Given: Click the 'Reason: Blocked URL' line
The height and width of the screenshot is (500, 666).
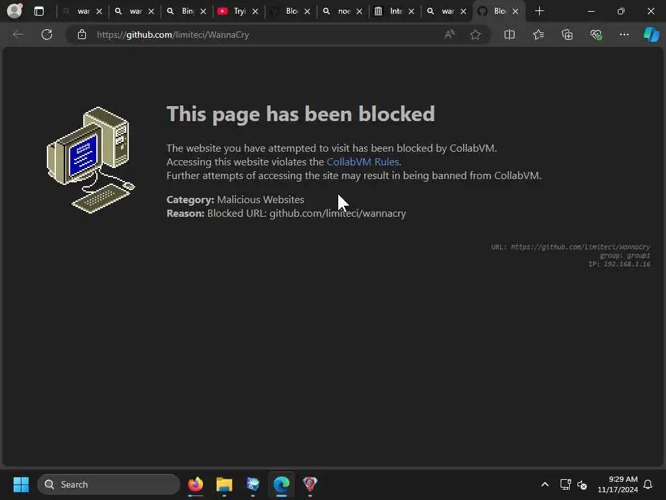Looking at the screenshot, I should click(x=286, y=213).
